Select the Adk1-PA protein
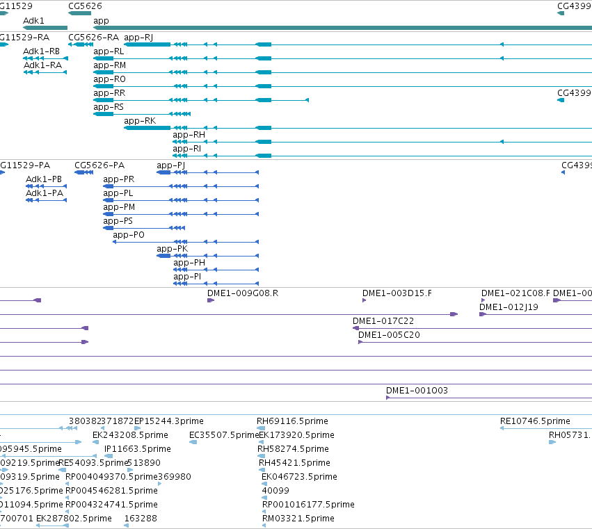The image size is (592, 529). (46, 200)
